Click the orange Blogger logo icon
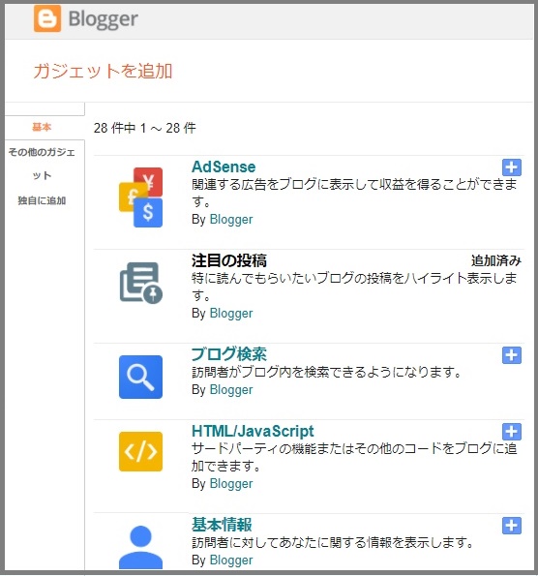Image resolution: width=538 pixels, height=576 pixels. [x=47, y=18]
